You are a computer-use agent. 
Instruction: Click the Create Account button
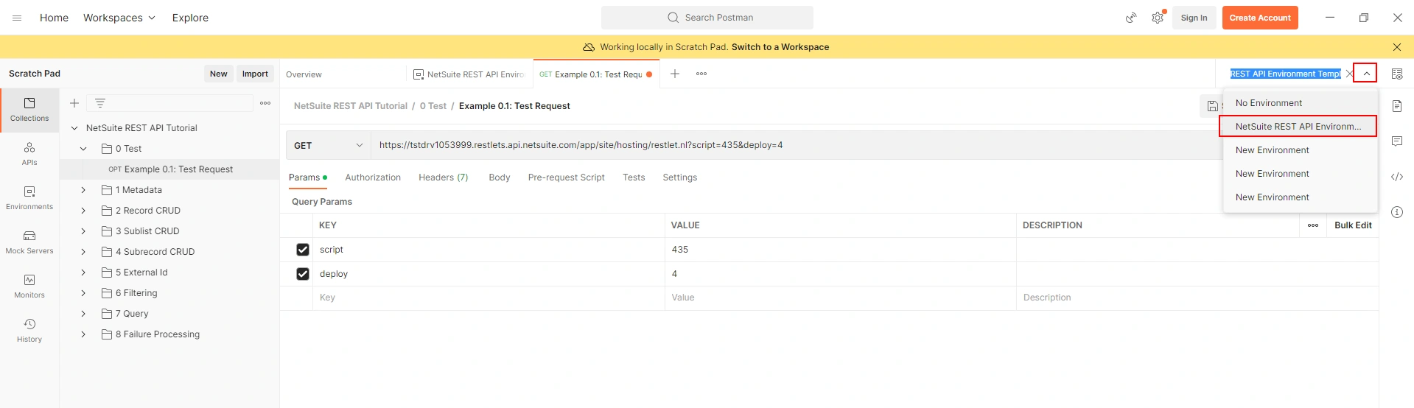1260,18
